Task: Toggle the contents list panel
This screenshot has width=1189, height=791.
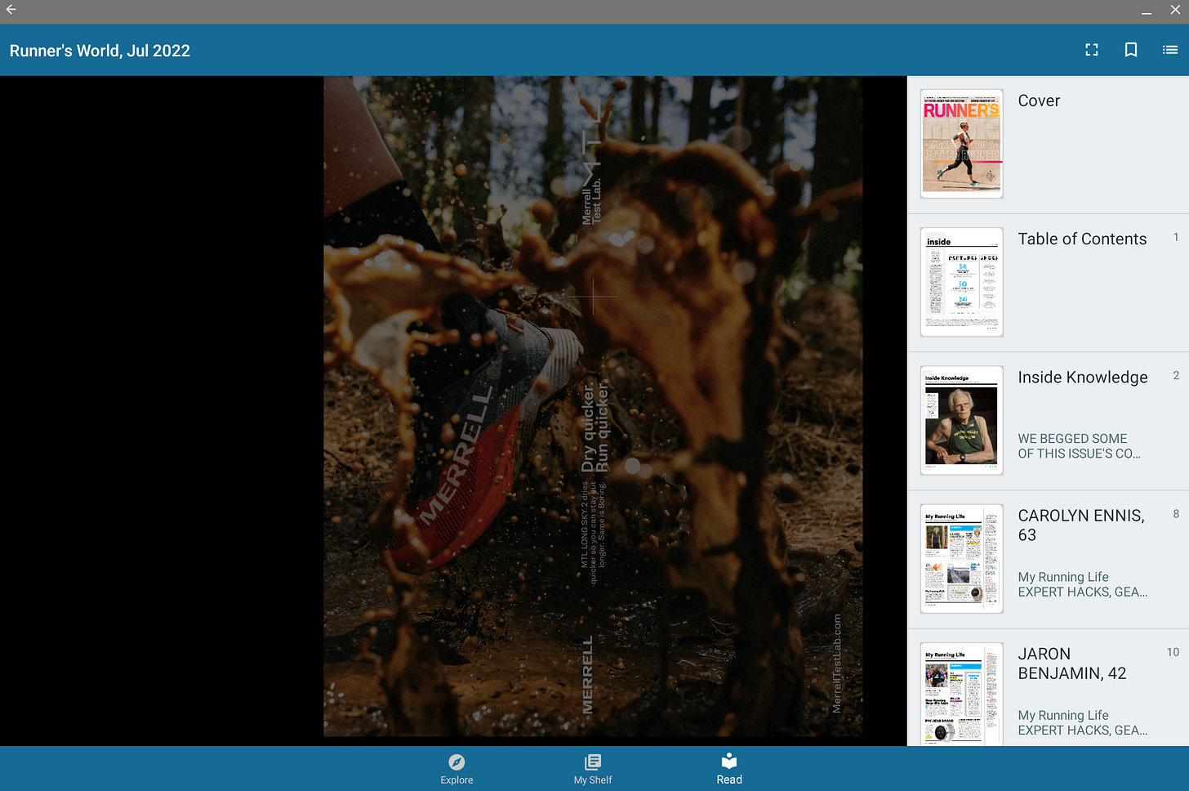Action: tap(1169, 50)
